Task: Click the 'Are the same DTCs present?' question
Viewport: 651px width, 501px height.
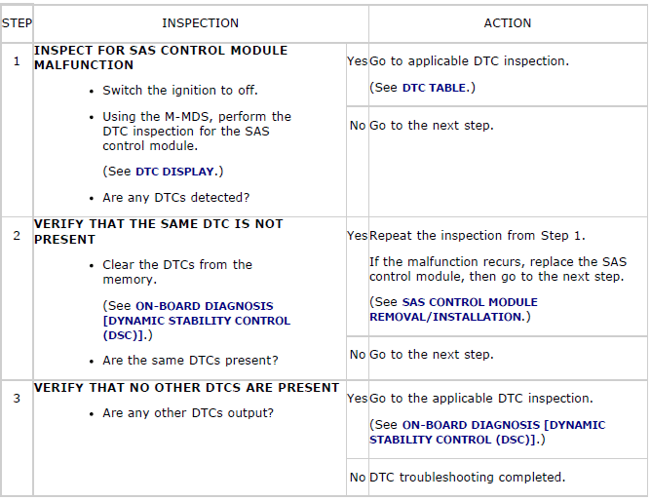Action: [x=190, y=361]
